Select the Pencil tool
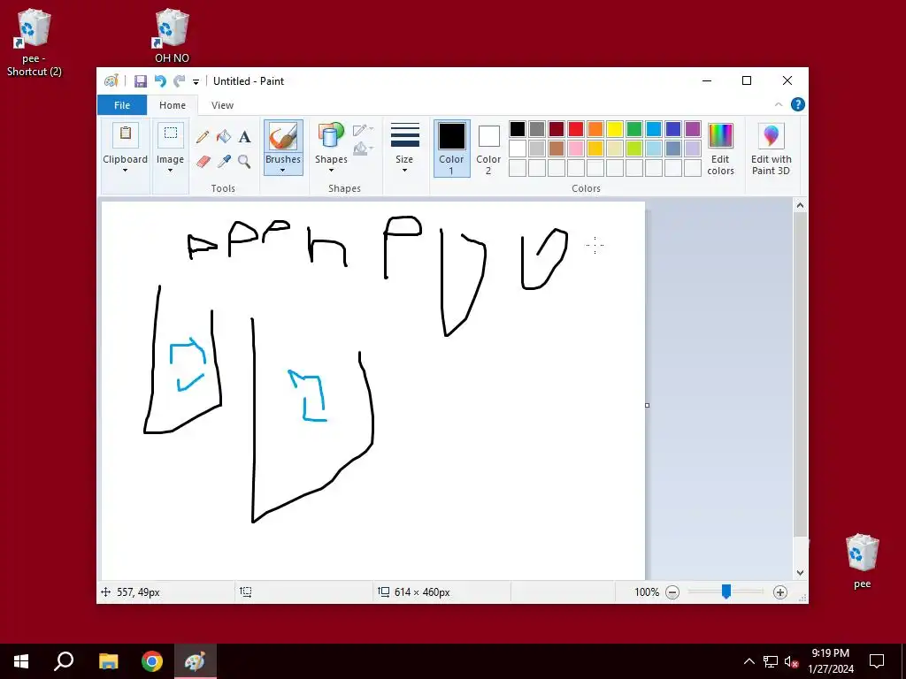This screenshot has width=906, height=679. [x=203, y=137]
